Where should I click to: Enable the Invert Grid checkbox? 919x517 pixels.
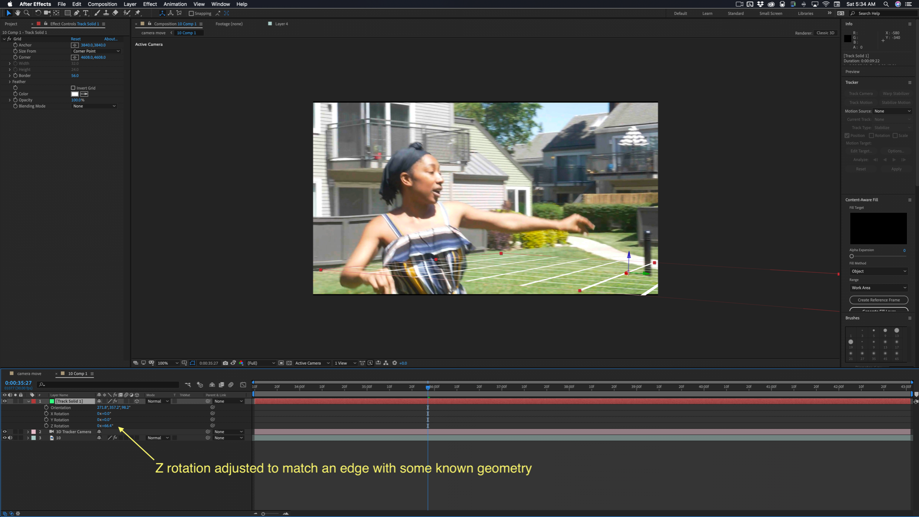point(73,88)
